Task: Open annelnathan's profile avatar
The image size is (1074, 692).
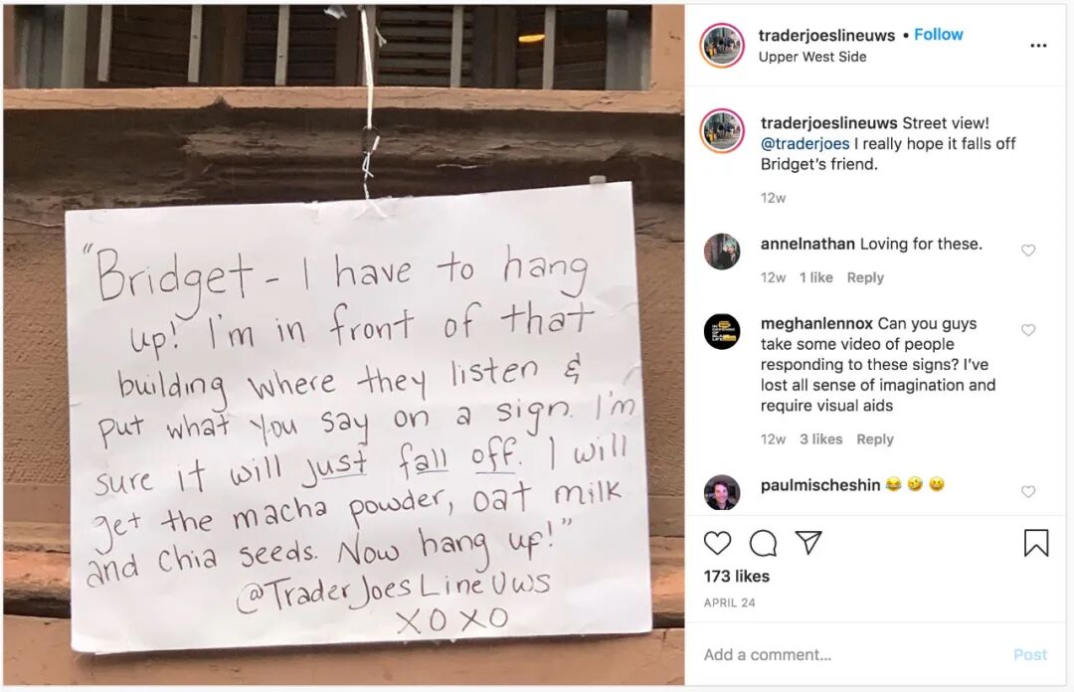Action: [722, 252]
